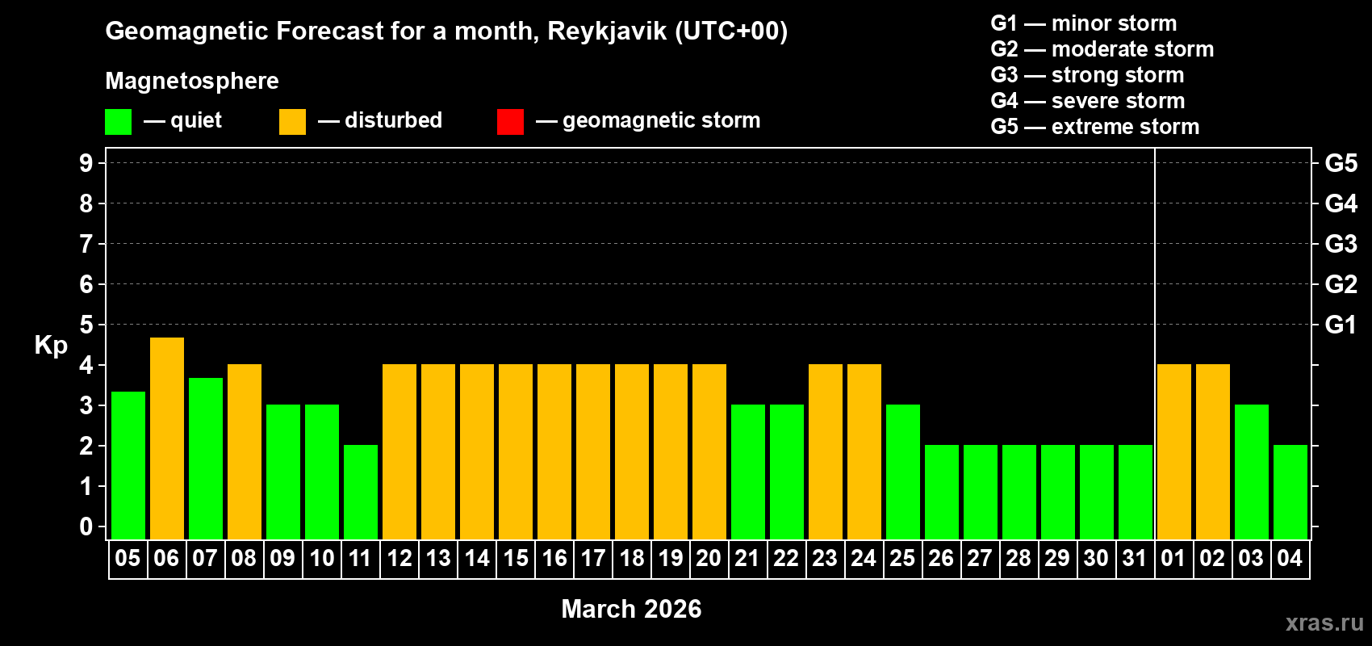Screen dimensions: 1372x646
Task: Click the Kp axis label
Action: 51,346
